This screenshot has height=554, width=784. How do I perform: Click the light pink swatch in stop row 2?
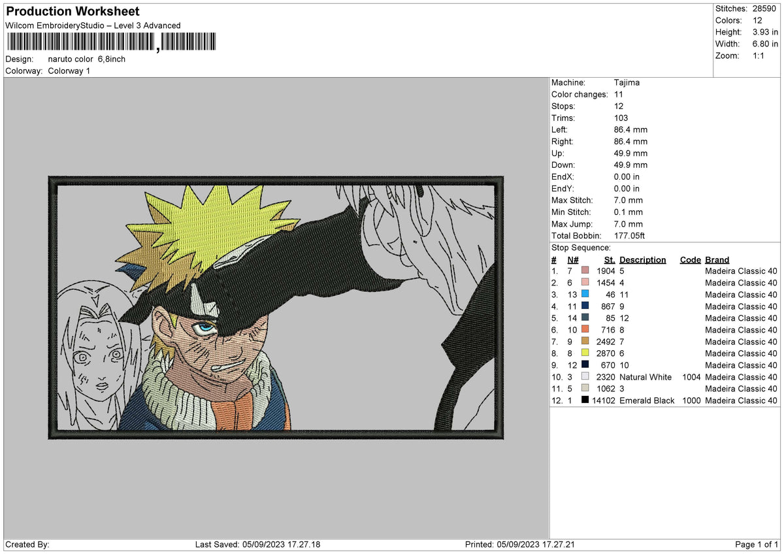(585, 283)
